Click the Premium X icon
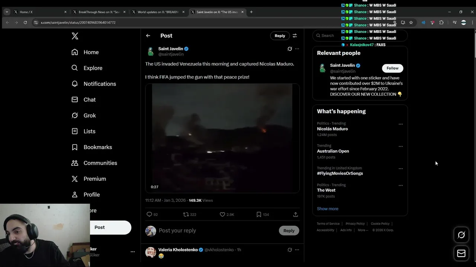The image size is (476, 267). pyautogui.click(x=75, y=179)
